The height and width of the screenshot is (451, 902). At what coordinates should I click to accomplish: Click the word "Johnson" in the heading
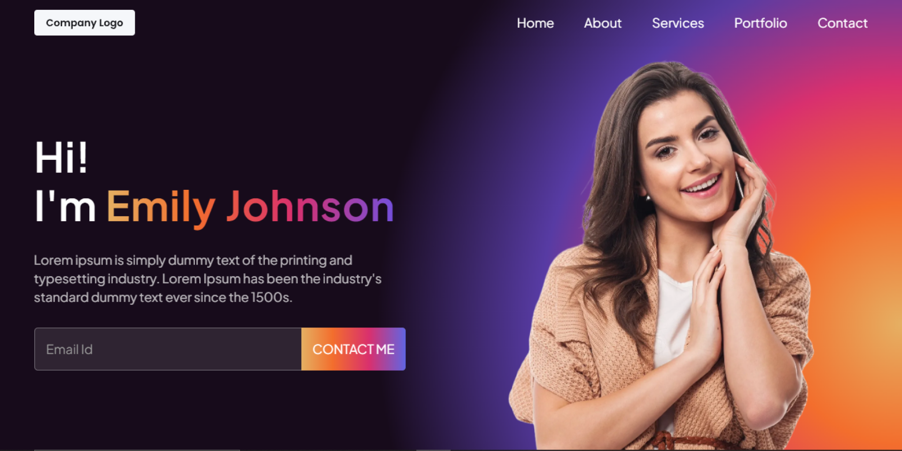[310, 207]
